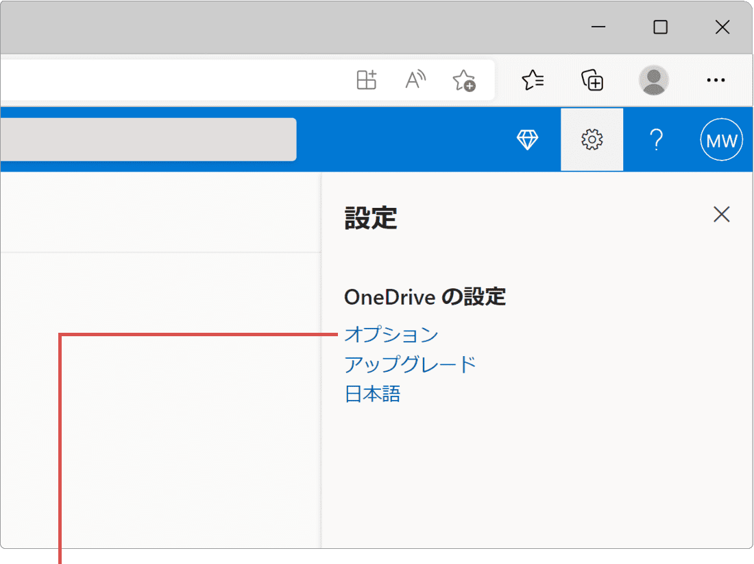Select the OneDrive の設定 heading text
This screenshot has width=754, height=564.
[425, 297]
